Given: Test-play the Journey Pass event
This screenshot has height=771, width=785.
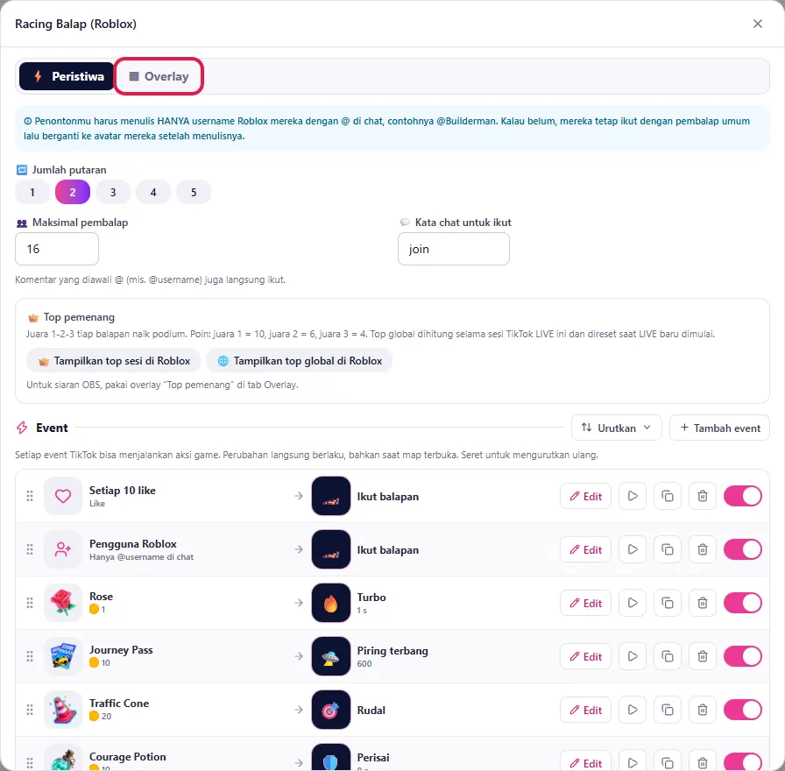Looking at the screenshot, I should (x=633, y=656).
